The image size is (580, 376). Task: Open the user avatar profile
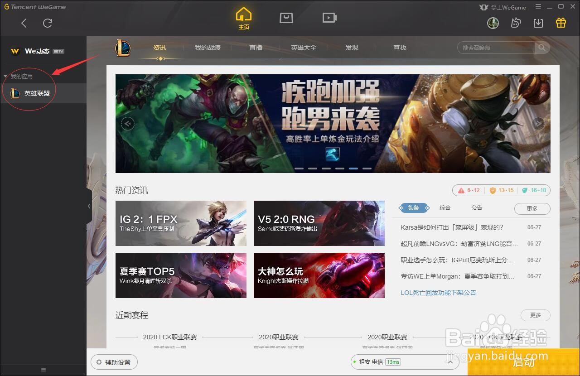pos(493,23)
